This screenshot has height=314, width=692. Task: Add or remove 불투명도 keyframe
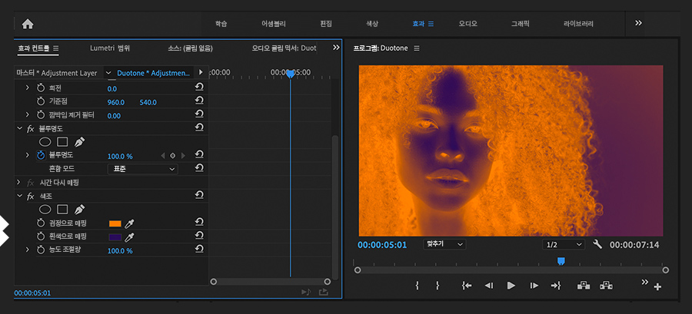click(172, 155)
